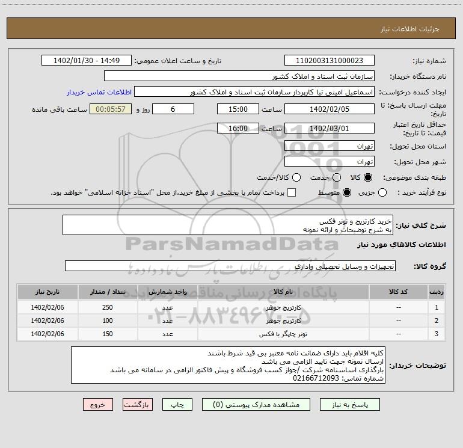Click the request creator field اسماعیل امینی نیا
This screenshot has width=463, height=448.
(x=254, y=92)
